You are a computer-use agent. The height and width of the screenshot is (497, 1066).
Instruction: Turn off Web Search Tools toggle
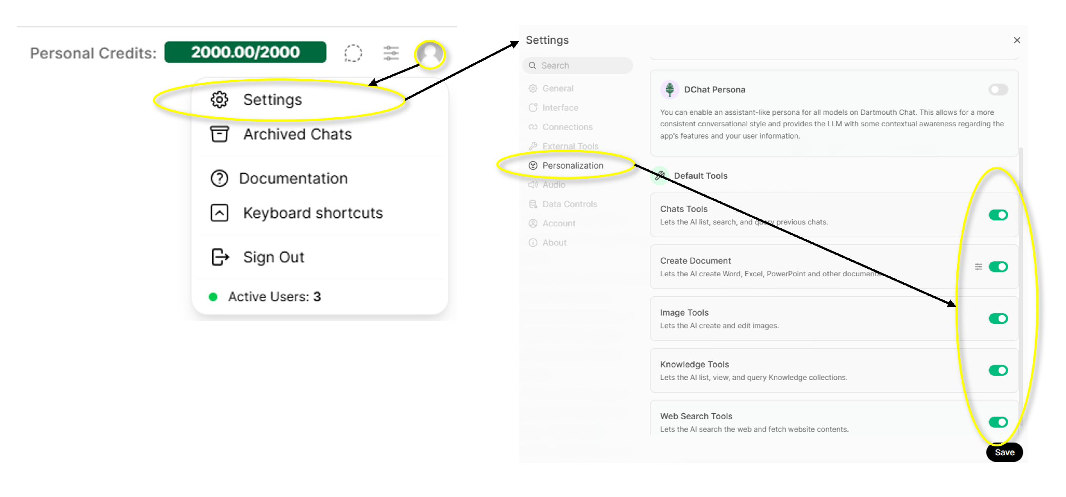coord(998,422)
